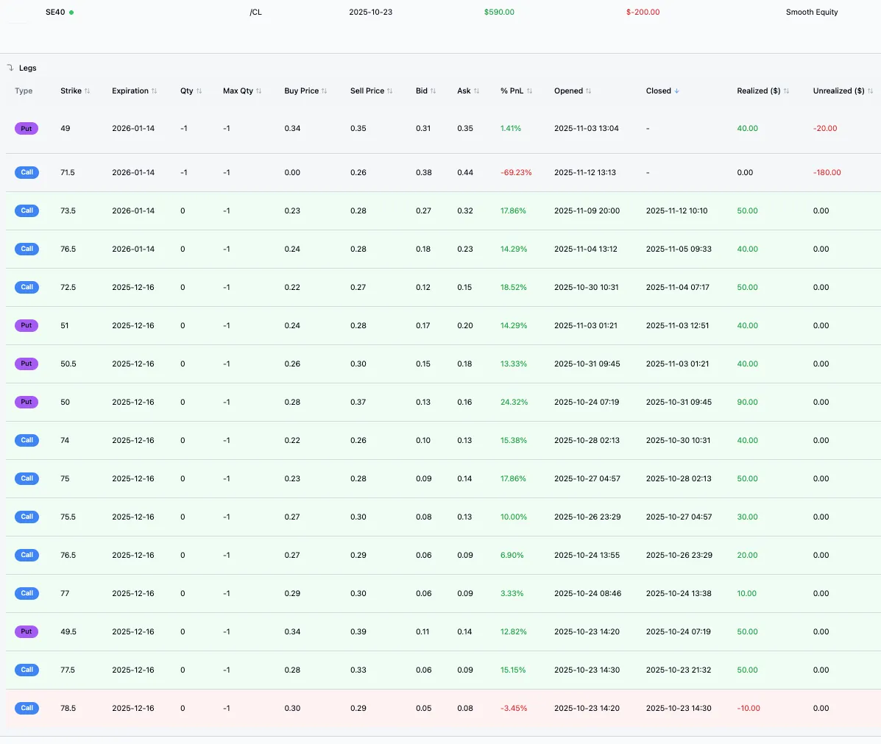Click the 0.44 ask value
Viewport: 881px width, 744px height.
click(x=464, y=172)
